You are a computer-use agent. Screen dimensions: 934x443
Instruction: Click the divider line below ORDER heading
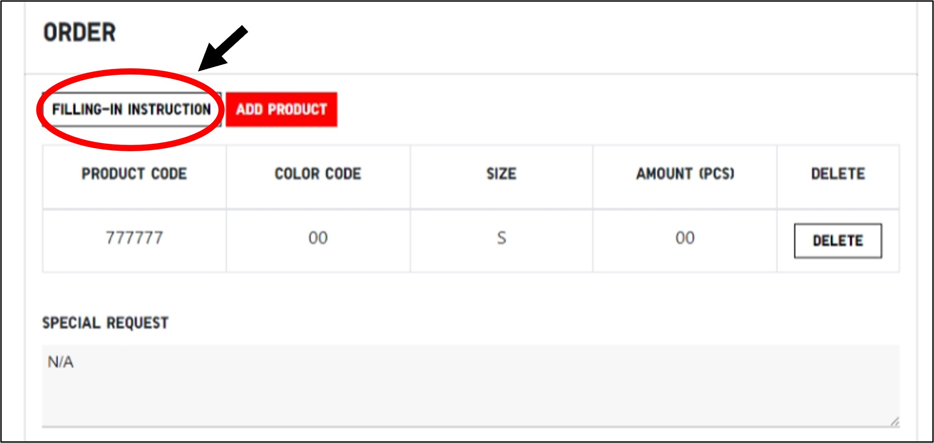point(530,74)
